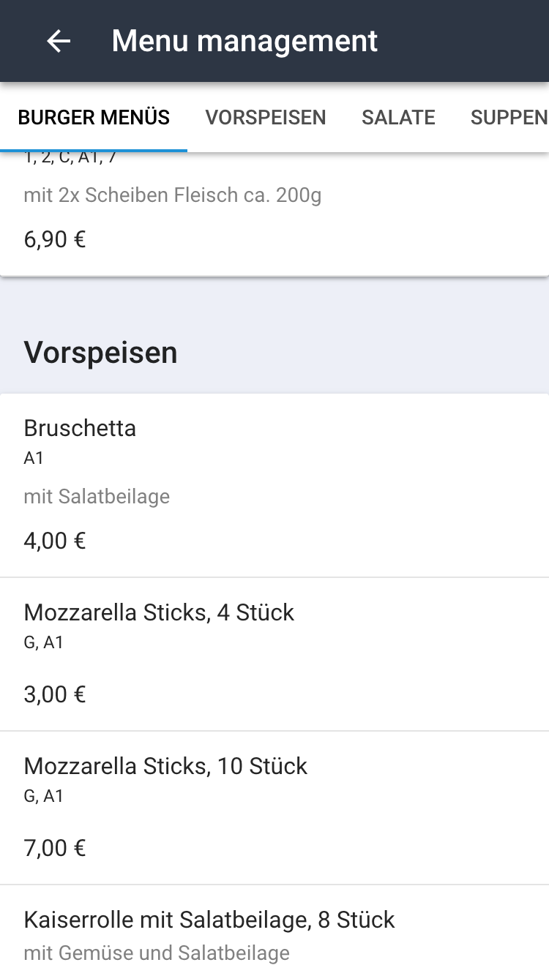The height and width of the screenshot is (976, 549).
Task: Click "mit Gemüse und Salatbeilage" description
Action: pyautogui.click(x=157, y=953)
